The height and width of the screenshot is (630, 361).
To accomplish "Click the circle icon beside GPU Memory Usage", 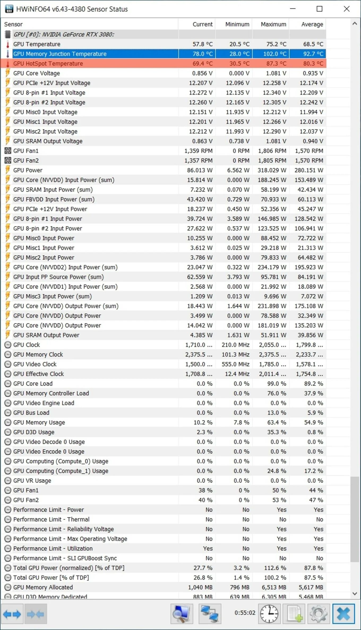I will (x=8, y=423).
